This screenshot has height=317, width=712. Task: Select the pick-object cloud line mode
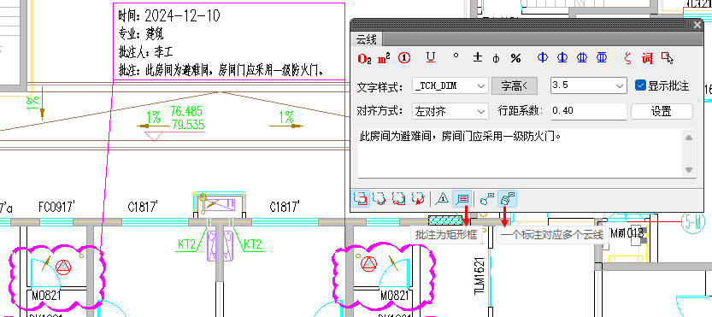417,199
